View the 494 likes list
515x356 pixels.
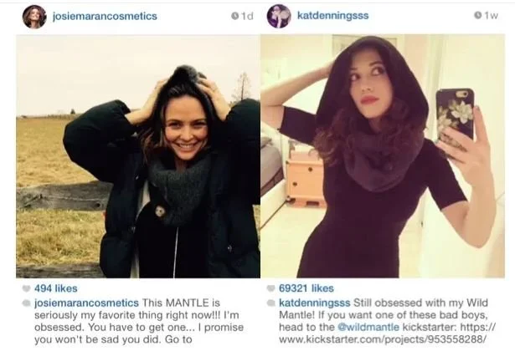pos(56,288)
